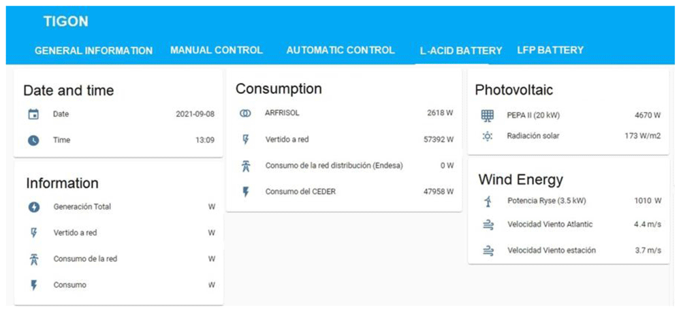Click the CEDER consumption value 47958 W
This screenshot has width=681, height=312.
tap(438, 191)
